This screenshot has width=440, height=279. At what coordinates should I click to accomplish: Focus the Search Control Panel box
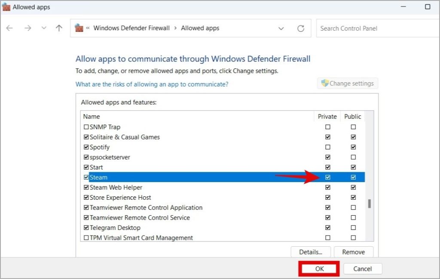click(378, 28)
